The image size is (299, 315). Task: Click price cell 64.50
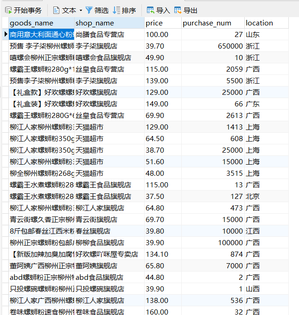(163, 138)
